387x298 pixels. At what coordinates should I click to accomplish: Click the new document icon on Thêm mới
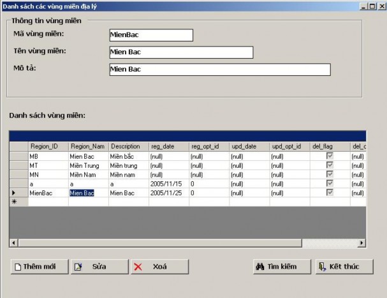(18, 267)
